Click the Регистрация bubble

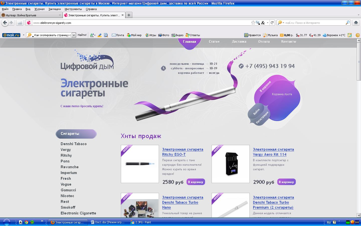point(262,118)
